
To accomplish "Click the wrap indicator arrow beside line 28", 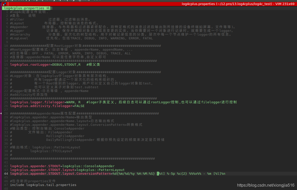I will click(2, 113).
